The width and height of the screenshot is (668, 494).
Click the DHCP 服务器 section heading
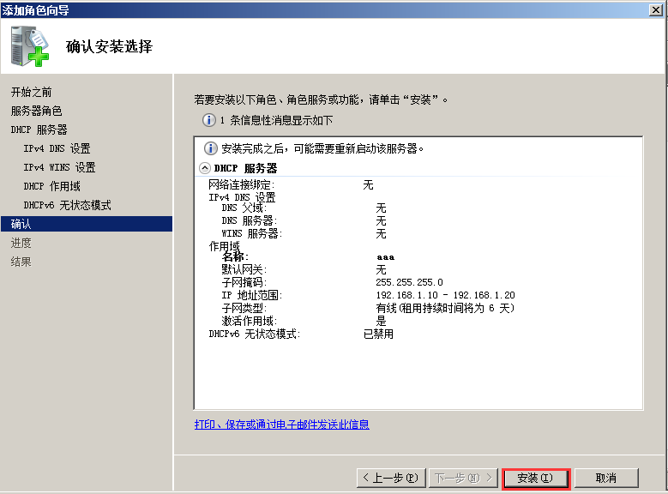pos(245,168)
